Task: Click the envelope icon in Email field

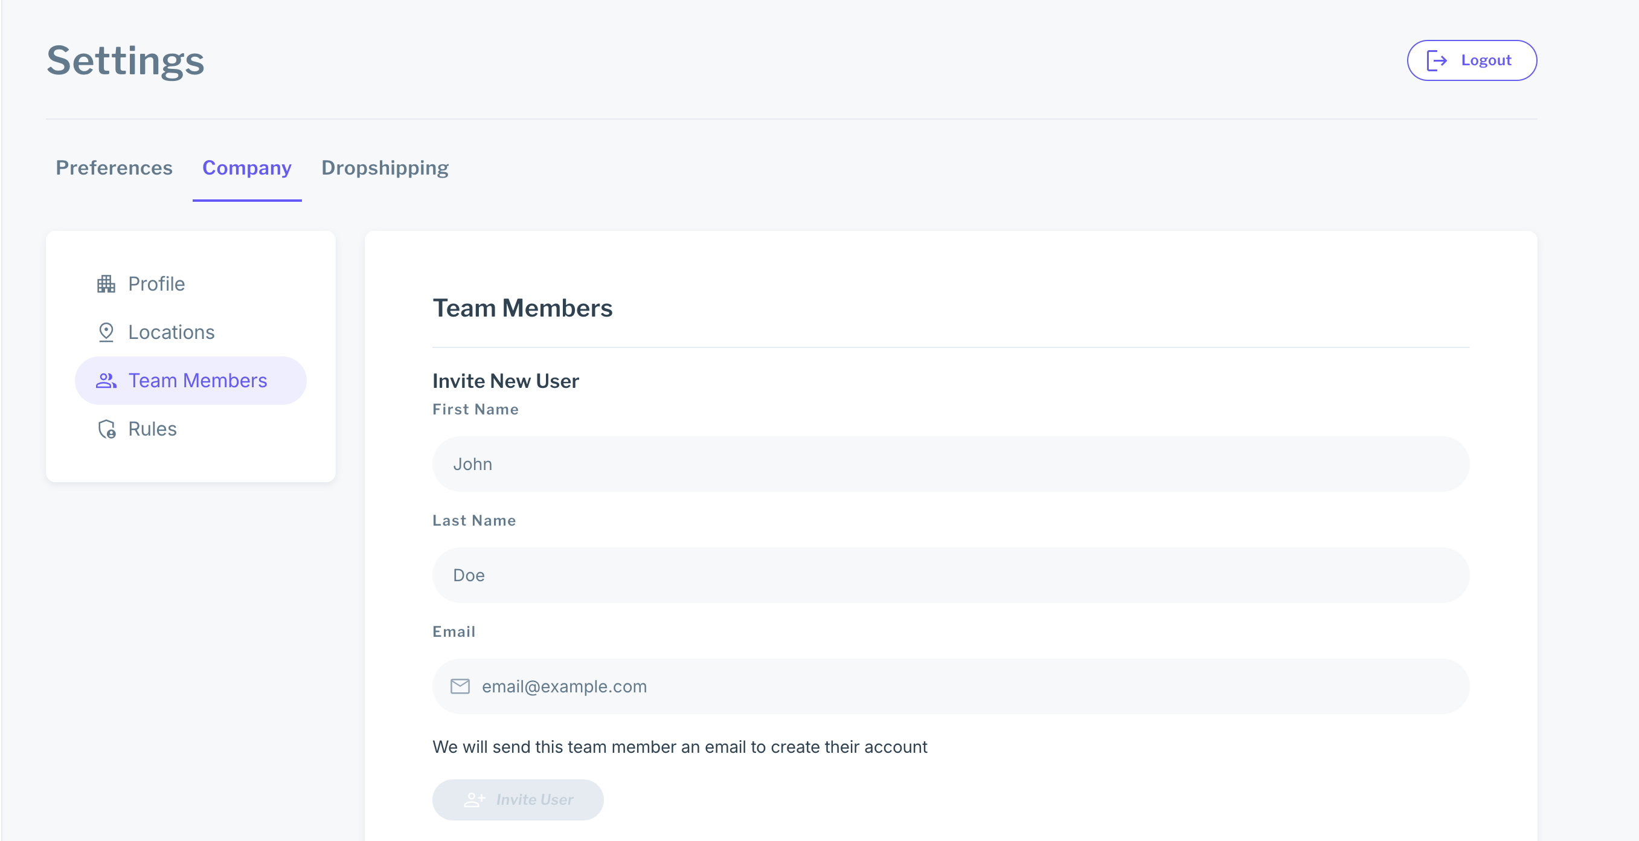Action: (460, 686)
